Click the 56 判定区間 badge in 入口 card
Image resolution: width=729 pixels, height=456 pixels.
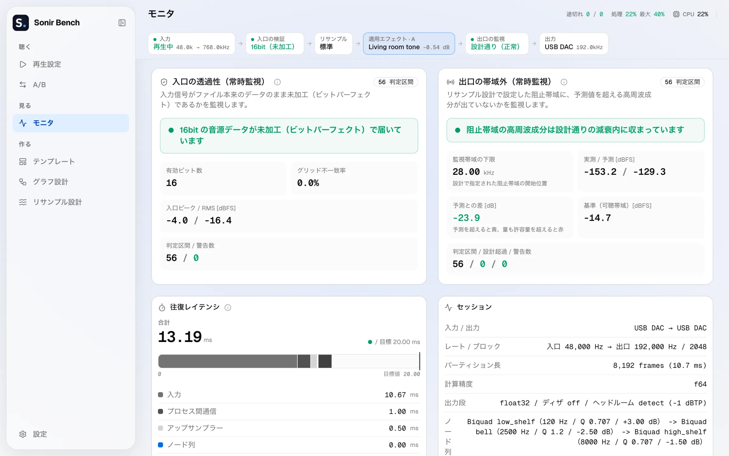395,82
